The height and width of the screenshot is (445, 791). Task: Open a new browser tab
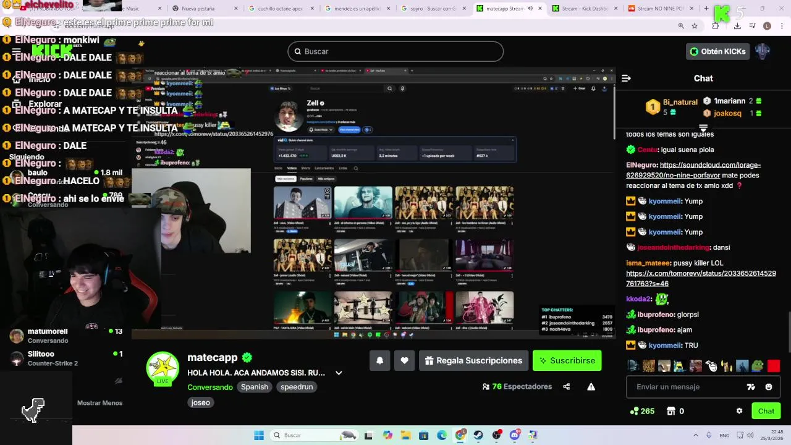point(706,9)
